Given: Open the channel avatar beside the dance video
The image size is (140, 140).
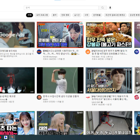Looking at the screenshot, I should tap(39, 97).
